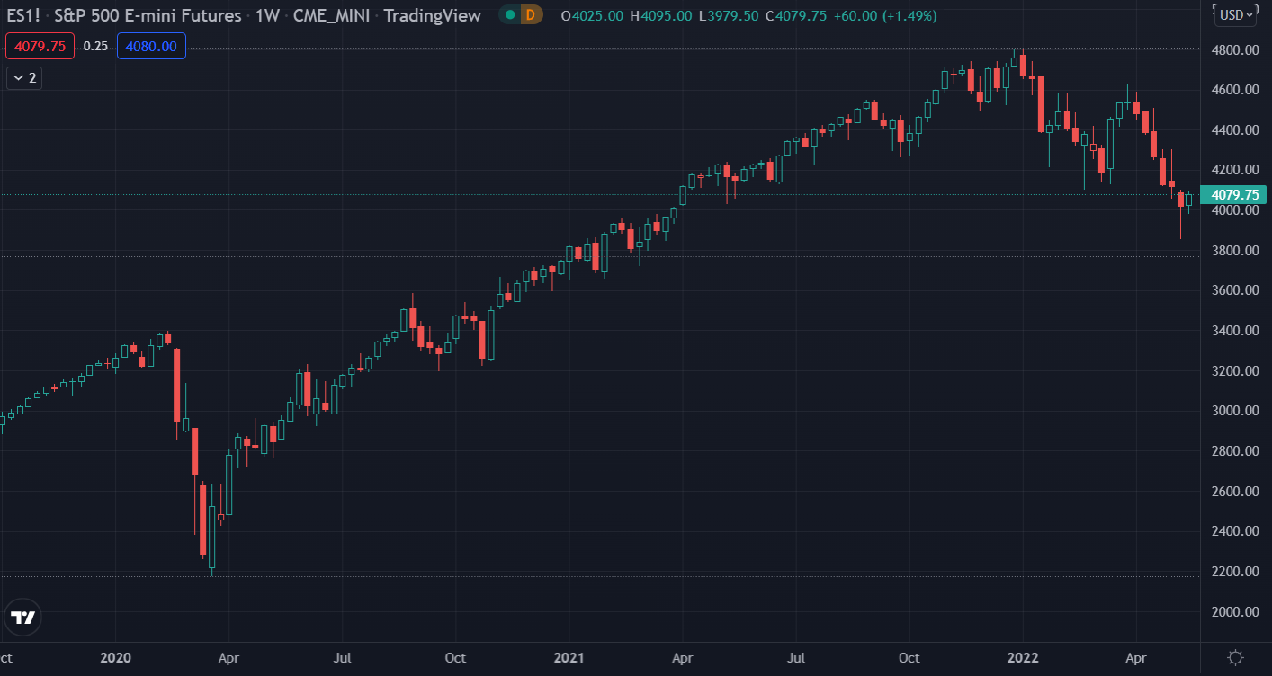The image size is (1272, 676).
Task: Click the TradingView logo in the chart corner
Action: coord(22,618)
